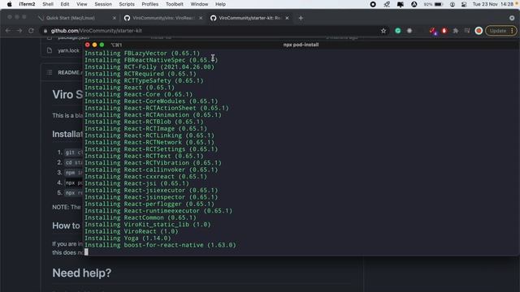Close the Quick Start browser tab

pos(115,18)
